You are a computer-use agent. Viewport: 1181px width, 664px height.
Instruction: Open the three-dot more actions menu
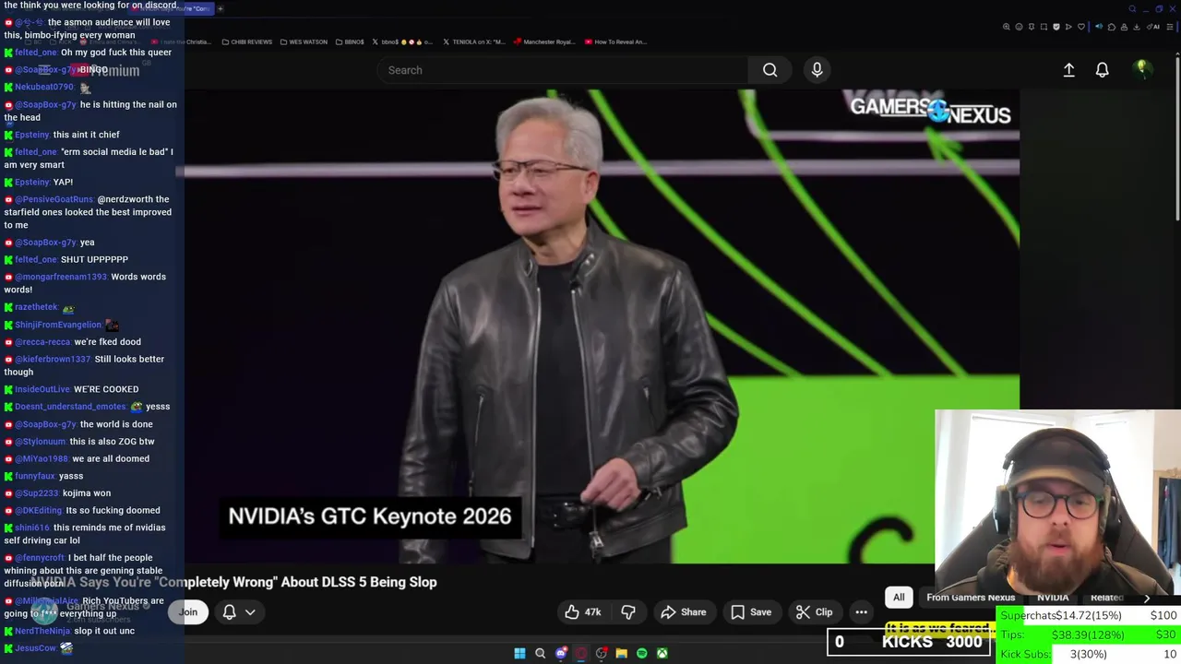(x=861, y=611)
